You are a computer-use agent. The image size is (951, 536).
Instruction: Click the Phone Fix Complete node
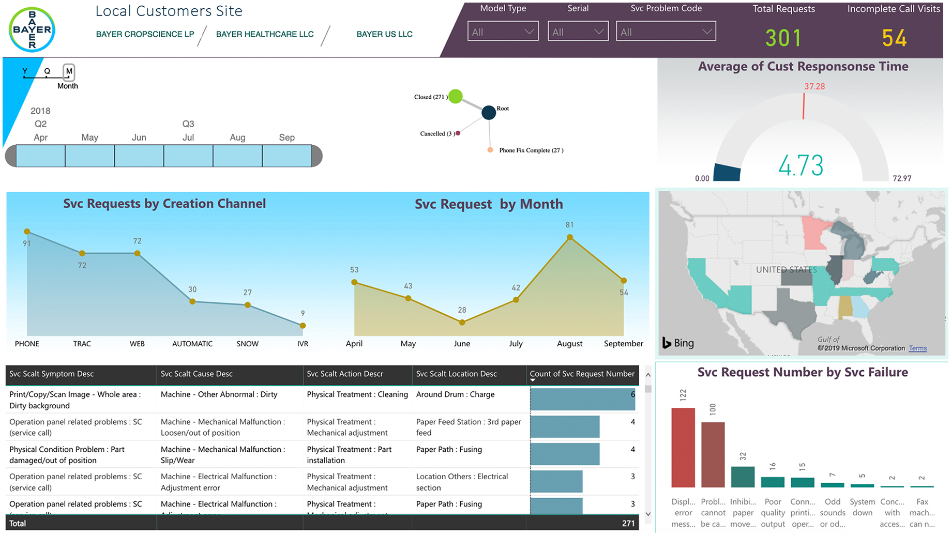pyautogui.click(x=490, y=150)
